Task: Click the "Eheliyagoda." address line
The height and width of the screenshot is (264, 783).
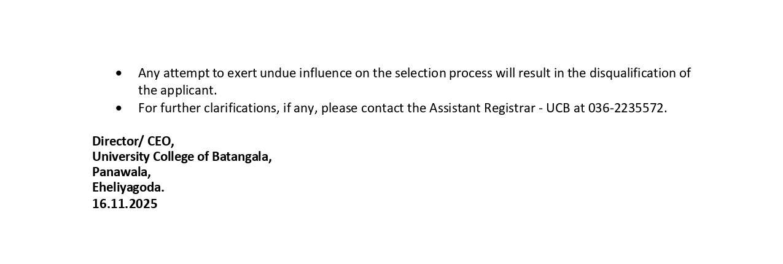Action: 128,187
